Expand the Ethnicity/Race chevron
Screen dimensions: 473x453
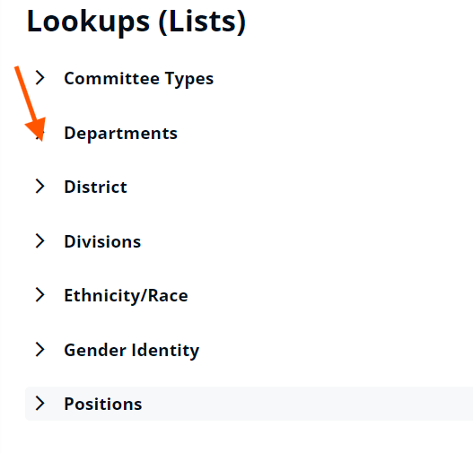tap(39, 295)
